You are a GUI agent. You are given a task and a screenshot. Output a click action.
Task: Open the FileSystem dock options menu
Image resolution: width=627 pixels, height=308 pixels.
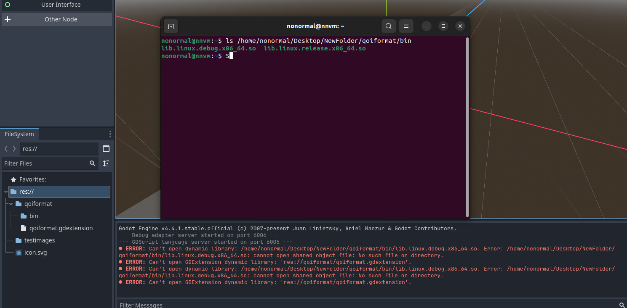[x=110, y=134]
